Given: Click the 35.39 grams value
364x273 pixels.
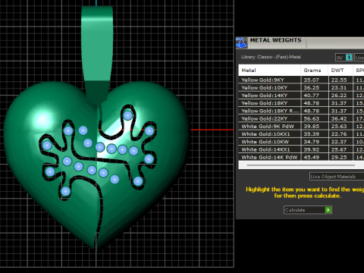Looking at the screenshot, I should [x=311, y=134].
